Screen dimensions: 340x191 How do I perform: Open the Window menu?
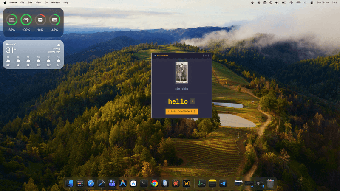[x=56, y=3]
